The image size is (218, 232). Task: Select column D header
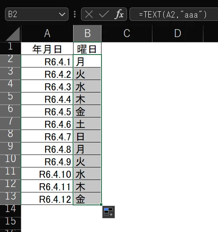coord(177,34)
